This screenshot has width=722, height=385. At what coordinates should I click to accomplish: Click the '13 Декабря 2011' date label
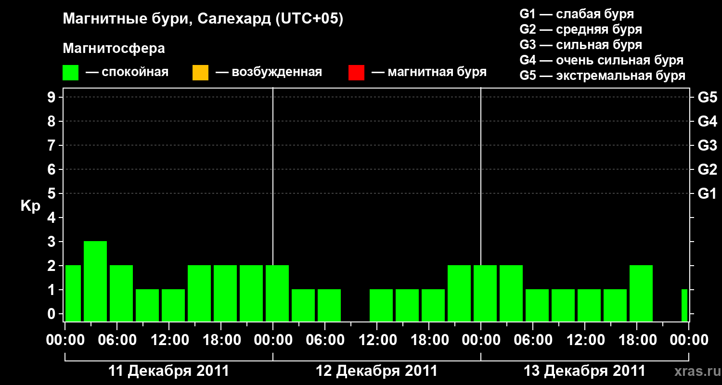[584, 371]
